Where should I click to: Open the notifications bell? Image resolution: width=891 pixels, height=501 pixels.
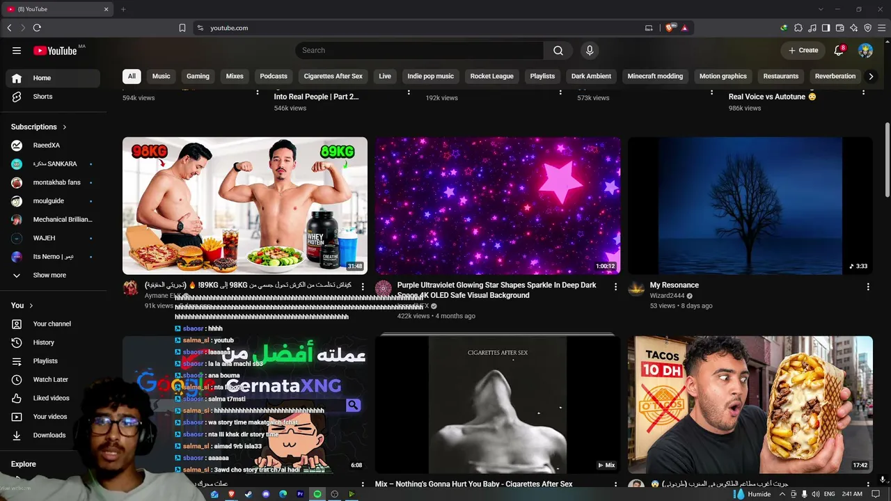pyautogui.click(x=840, y=50)
